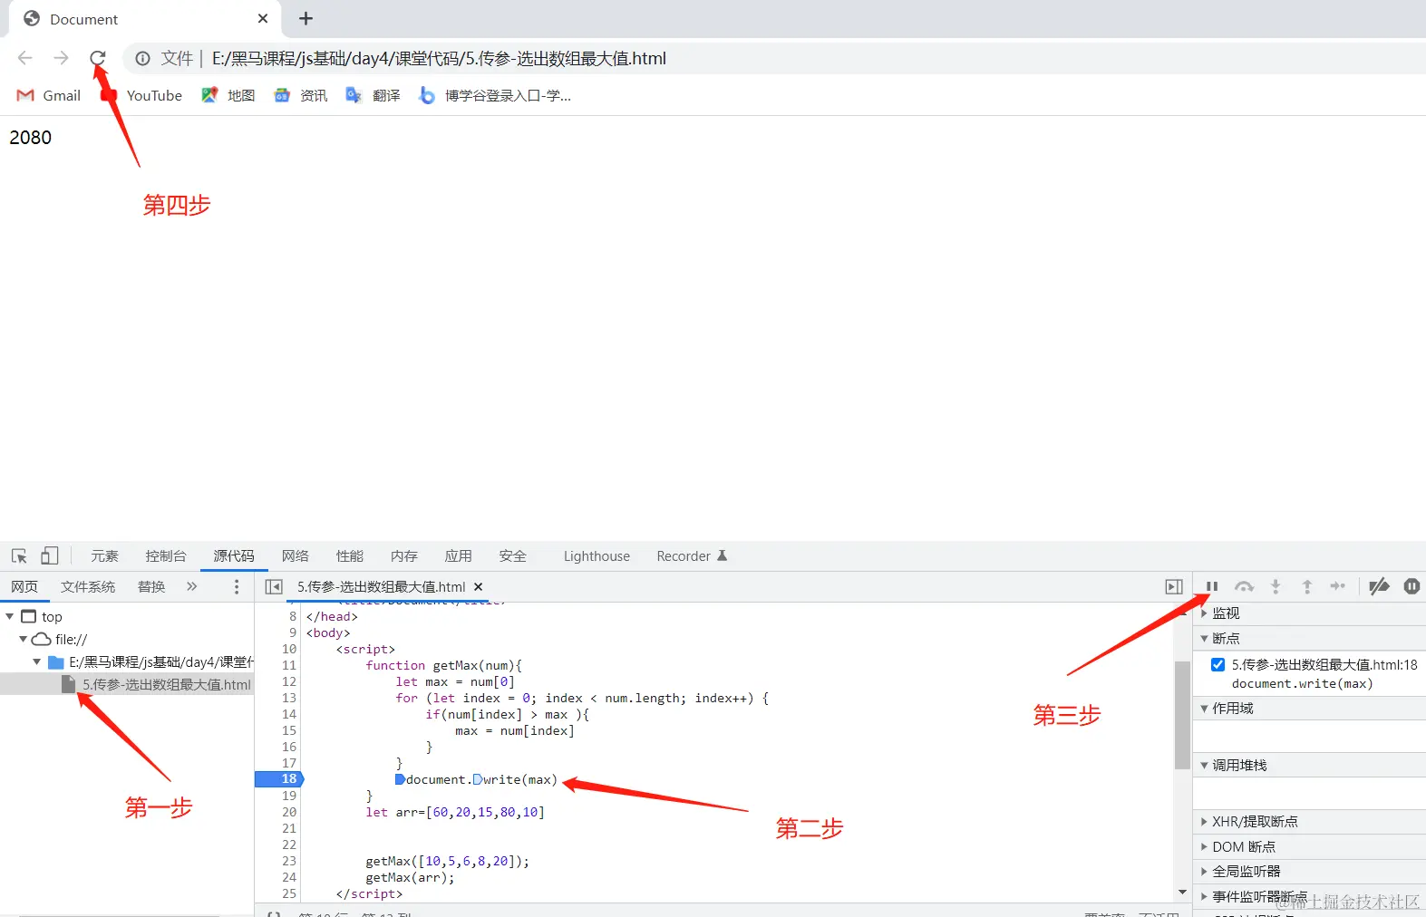Pause script execution button
The width and height of the screenshot is (1426, 917).
click(1212, 587)
